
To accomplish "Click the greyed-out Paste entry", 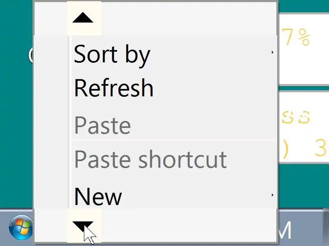I will pos(102,125).
